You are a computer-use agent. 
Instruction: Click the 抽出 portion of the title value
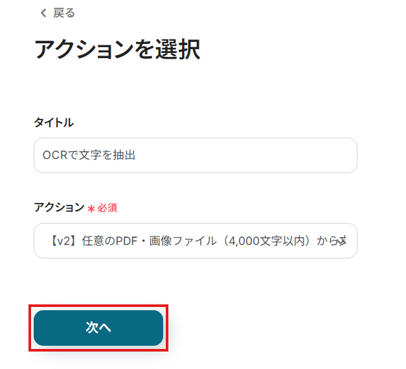pos(124,155)
